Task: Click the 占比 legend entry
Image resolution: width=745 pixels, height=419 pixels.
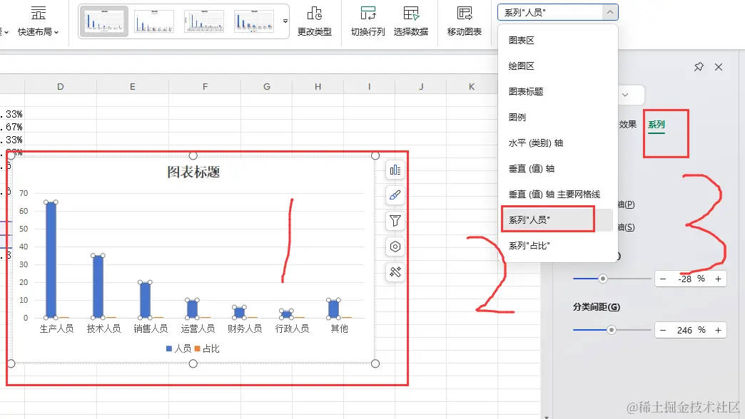Action: tap(207, 348)
